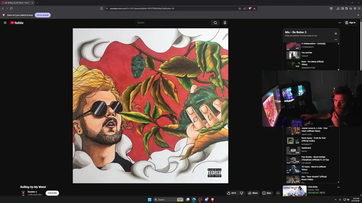
Task: Show hidden system tray icons
Action: [x=335, y=200]
